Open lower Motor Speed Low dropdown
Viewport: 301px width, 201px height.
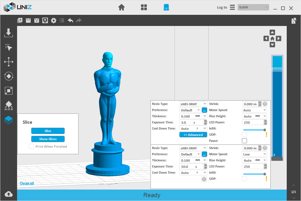(254, 154)
